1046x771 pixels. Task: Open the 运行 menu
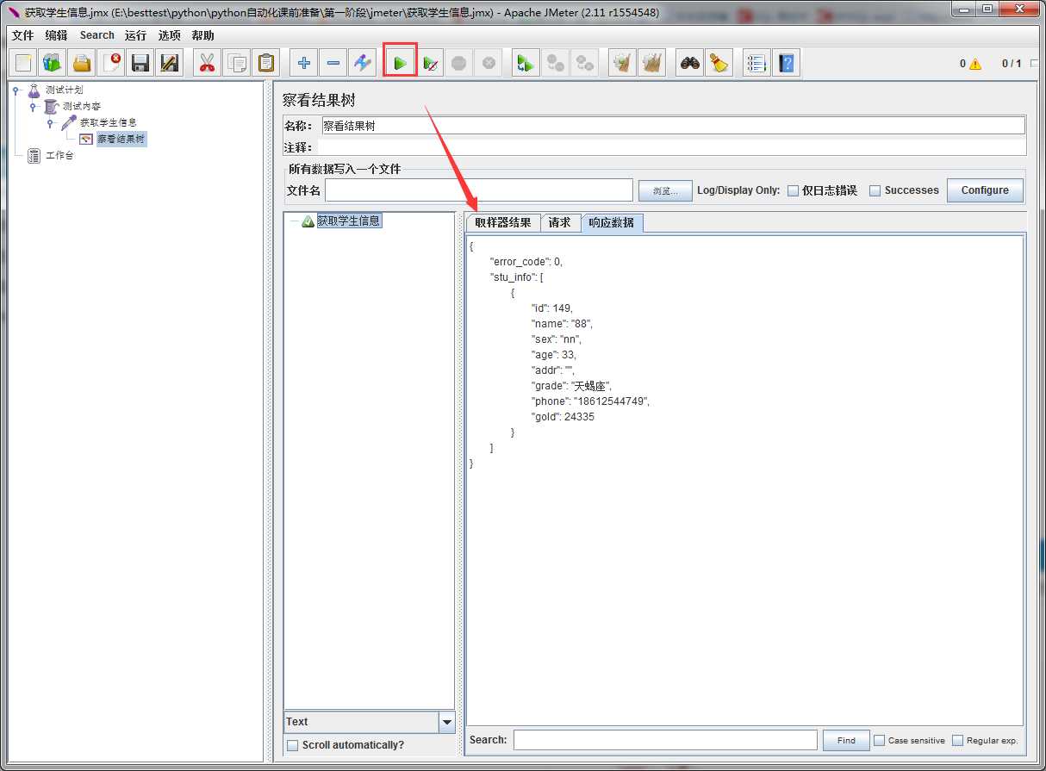[135, 35]
